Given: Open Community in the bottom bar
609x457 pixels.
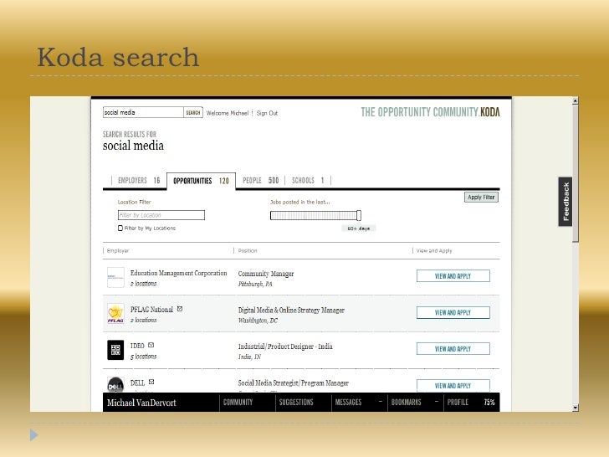Looking at the screenshot, I should coord(238,403).
